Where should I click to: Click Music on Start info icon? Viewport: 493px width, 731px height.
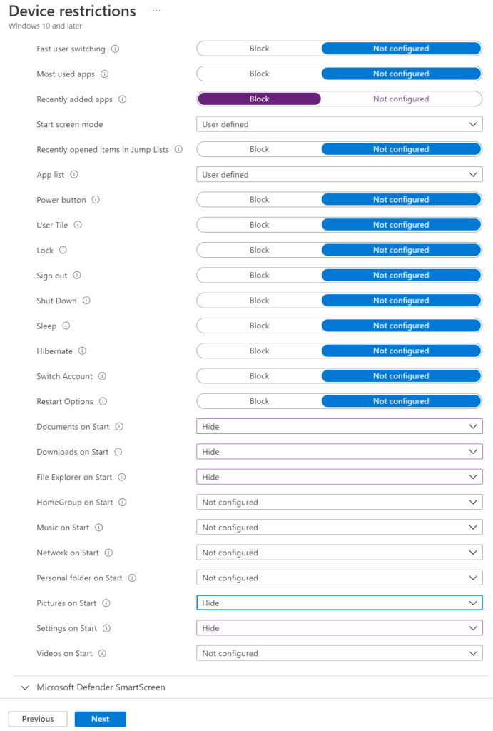point(98,528)
